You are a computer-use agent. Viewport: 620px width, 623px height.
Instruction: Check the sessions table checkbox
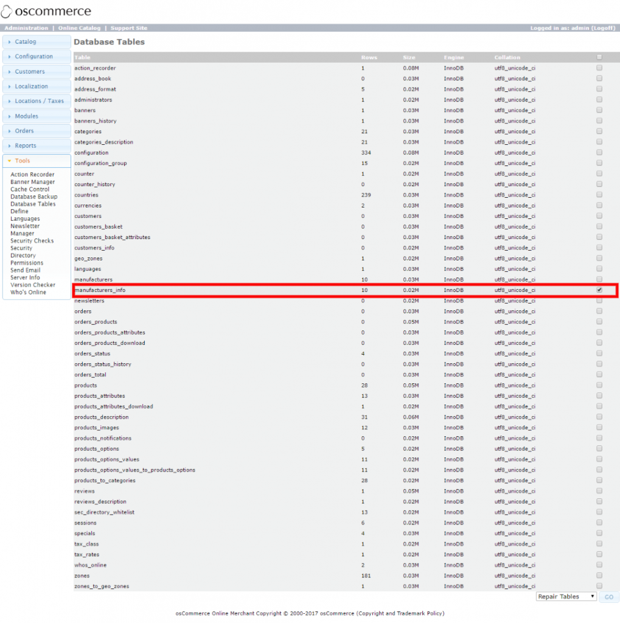599,523
